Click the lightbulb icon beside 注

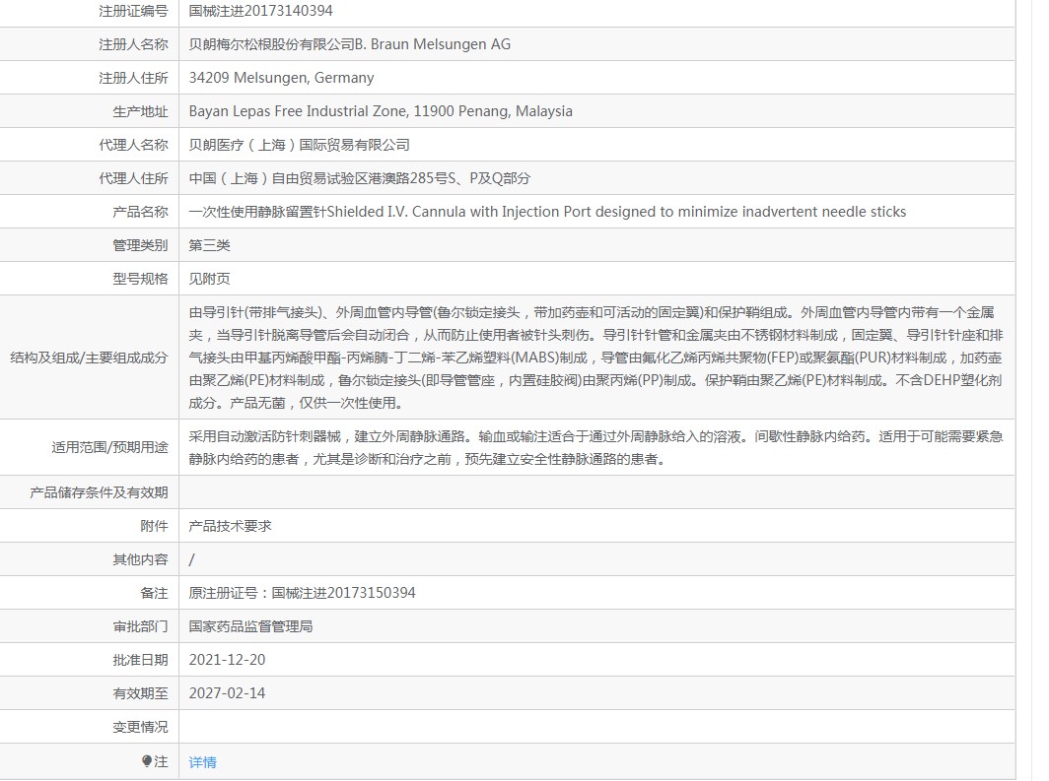tap(147, 761)
